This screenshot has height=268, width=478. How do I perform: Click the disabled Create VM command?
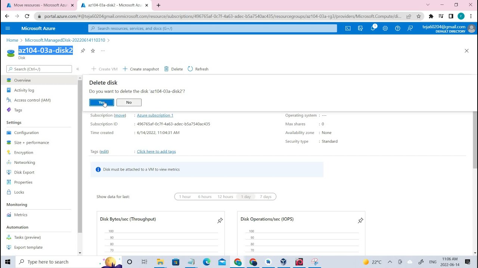105,69
